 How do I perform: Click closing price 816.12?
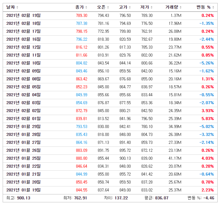81,47
